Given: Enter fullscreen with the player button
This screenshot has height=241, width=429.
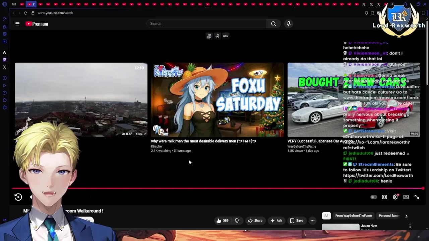Looking at the screenshot, I should coord(417,197).
